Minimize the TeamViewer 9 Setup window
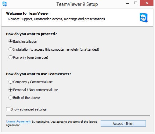Screen dimensions: 155x134 click(x=128, y=4)
